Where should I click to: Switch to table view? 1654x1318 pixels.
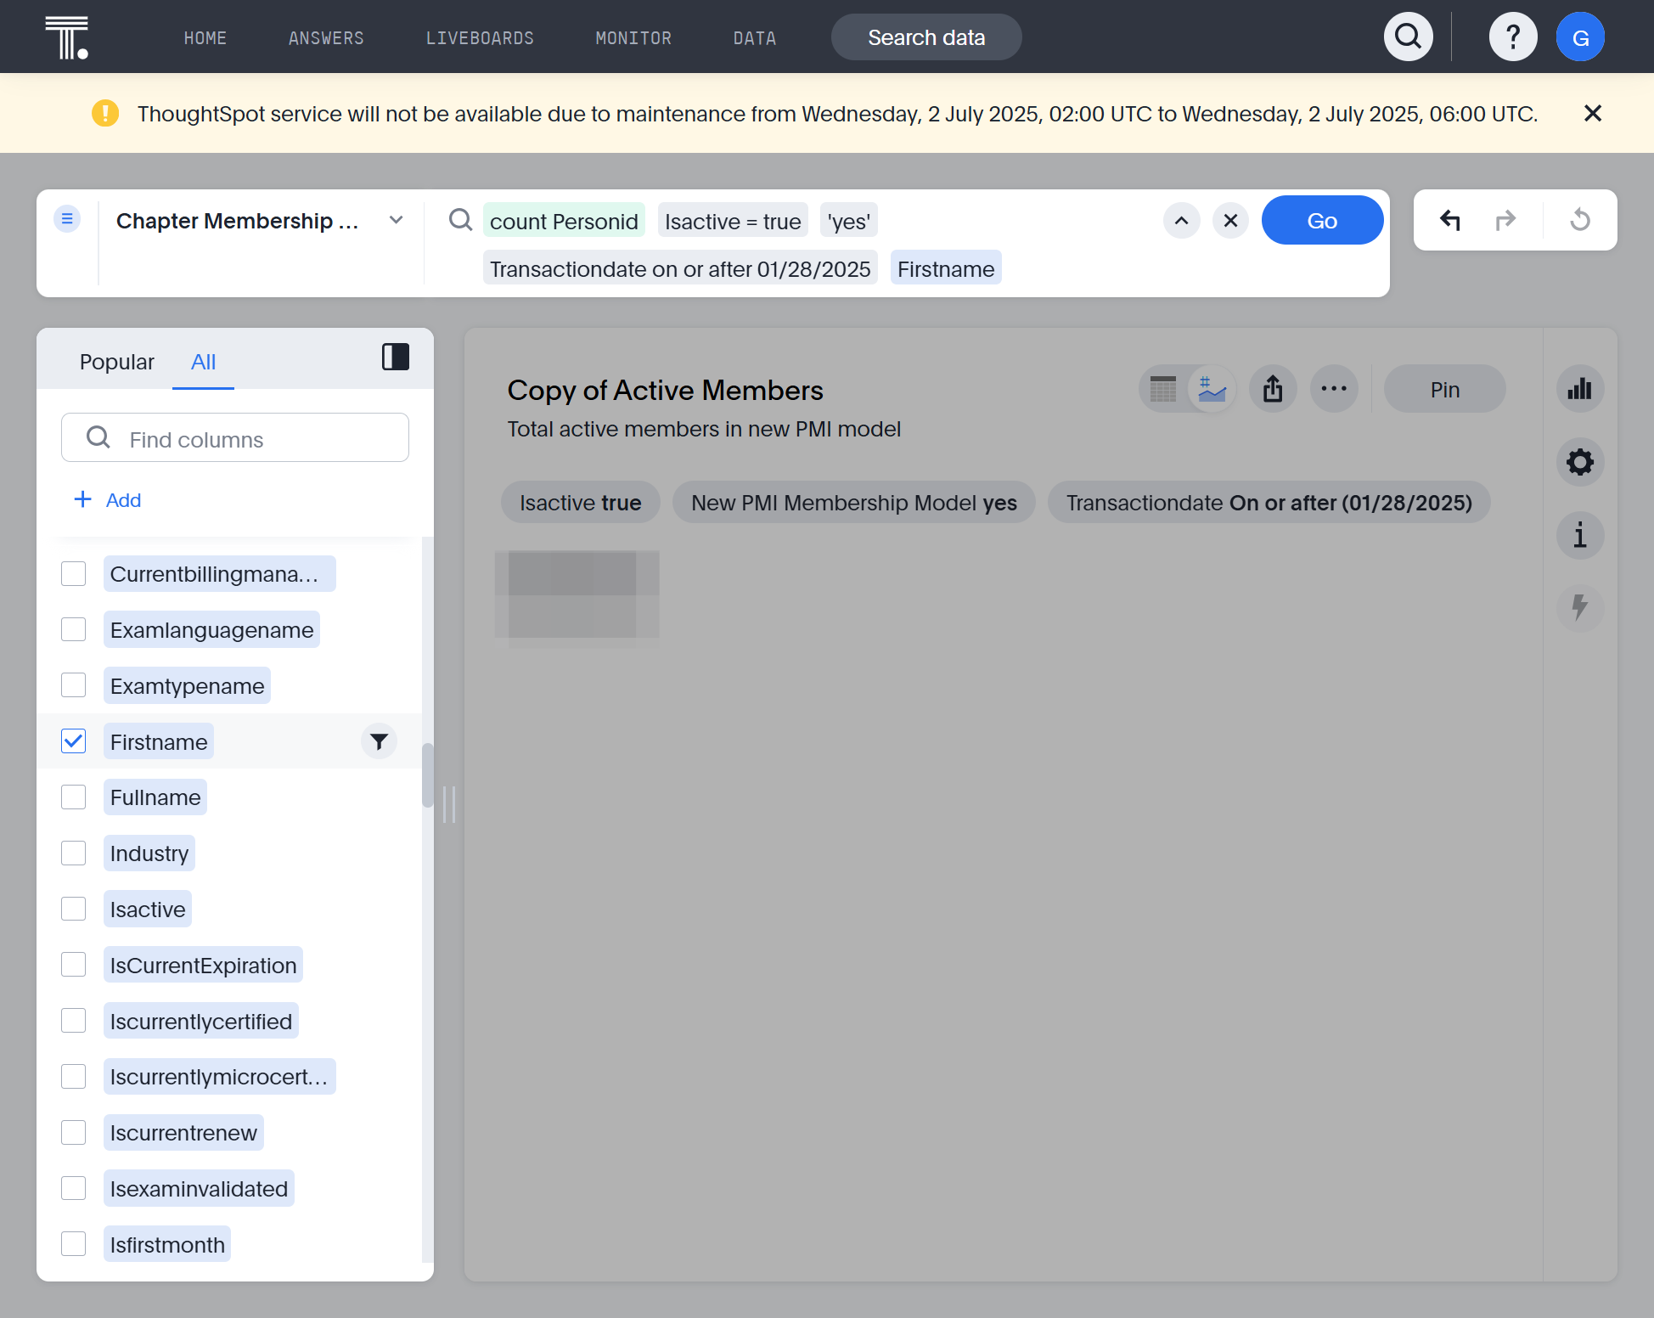(x=1163, y=389)
